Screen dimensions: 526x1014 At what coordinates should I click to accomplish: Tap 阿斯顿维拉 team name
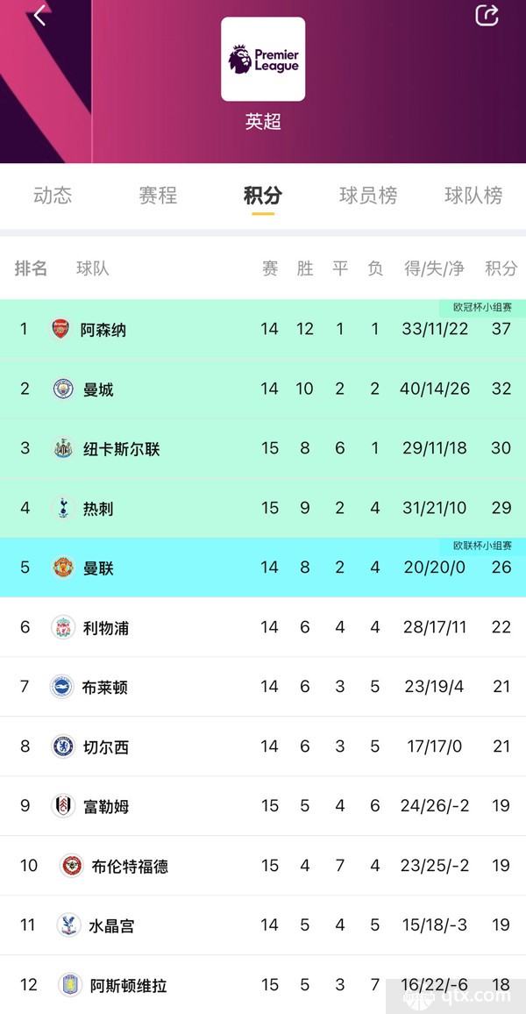point(128,985)
